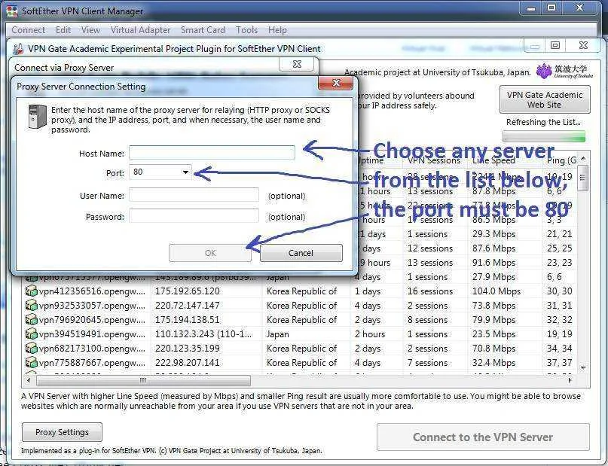Image resolution: width=608 pixels, height=466 pixels.
Task: Open the Tools menu
Action: tap(246, 30)
